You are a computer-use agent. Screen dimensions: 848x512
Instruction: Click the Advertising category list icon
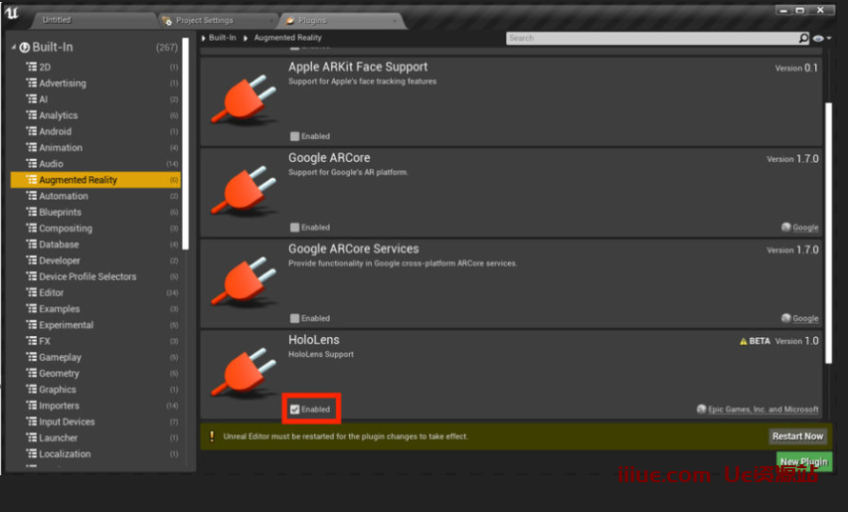[x=32, y=83]
